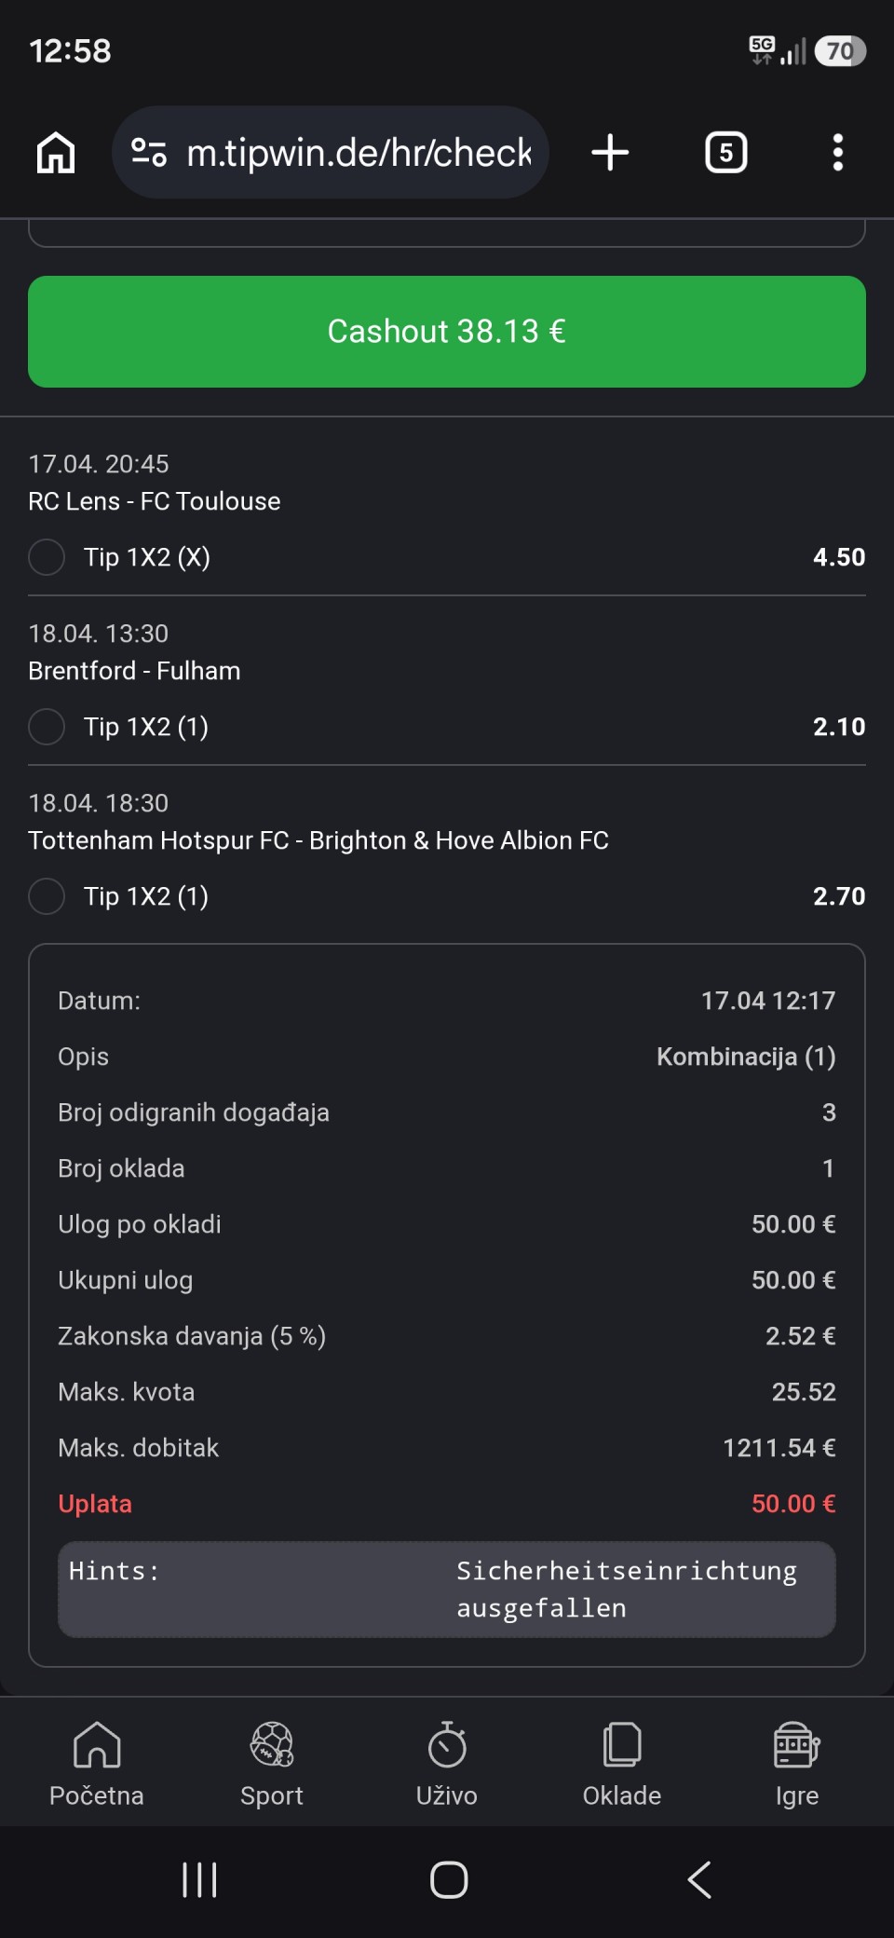Screen dimensions: 894x1938
Task: Tap the Hints security notice box
Action: click(x=447, y=1590)
